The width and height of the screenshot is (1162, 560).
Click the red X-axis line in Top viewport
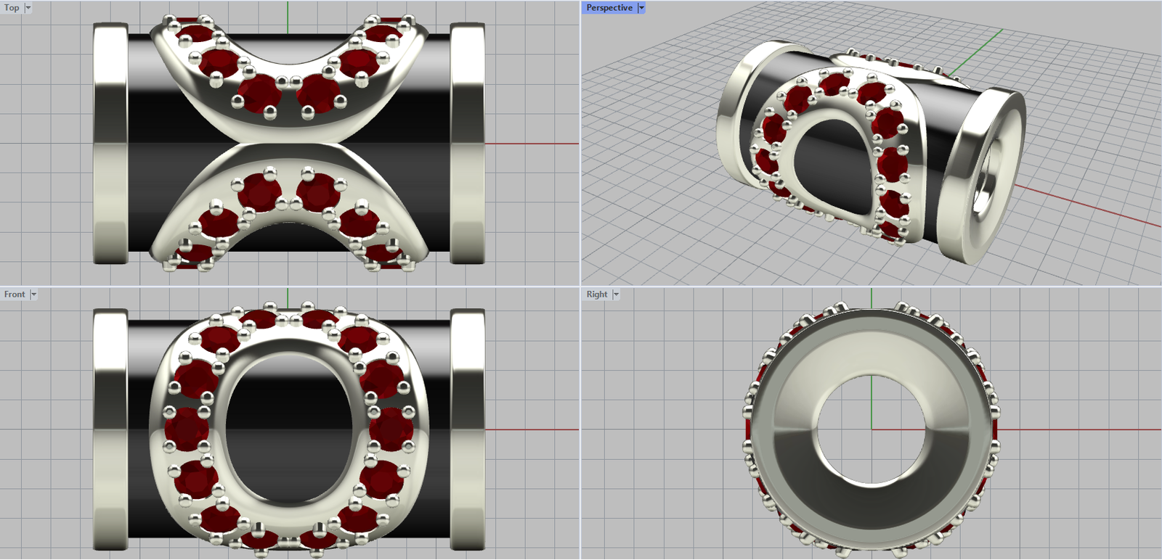coord(530,144)
